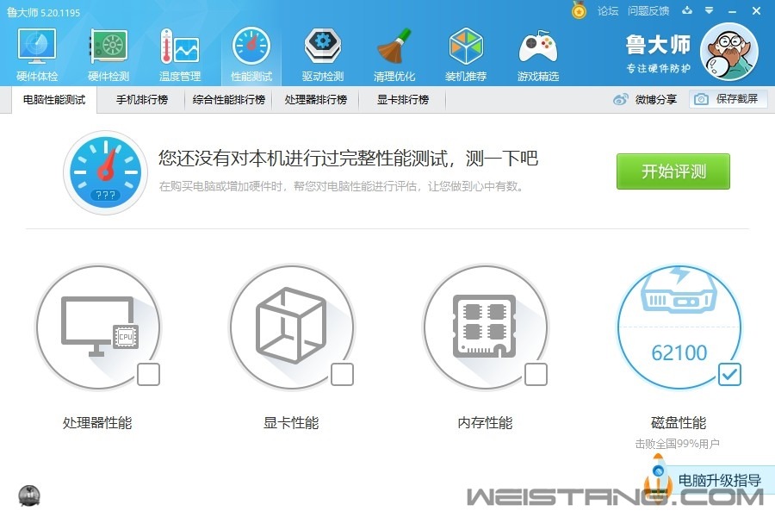Open 驱动检测 driver detection icon
The width and height of the screenshot is (775, 517).
point(323,53)
